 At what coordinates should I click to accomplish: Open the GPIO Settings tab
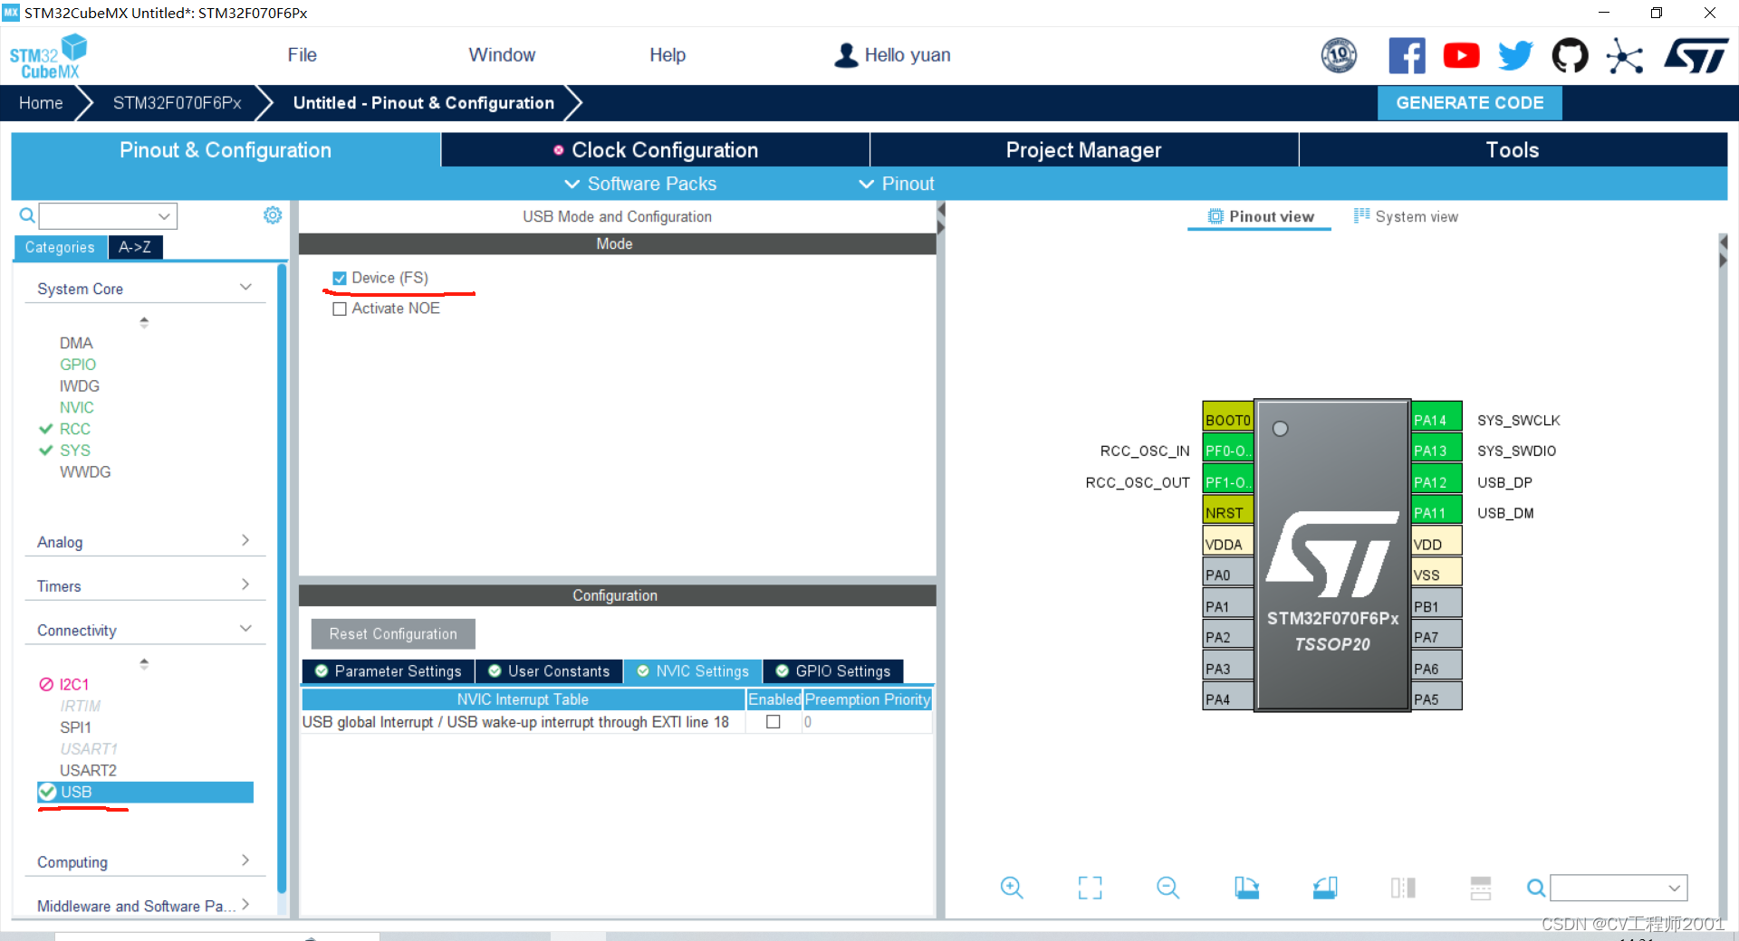pyautogui.click(x=833, y=671)
